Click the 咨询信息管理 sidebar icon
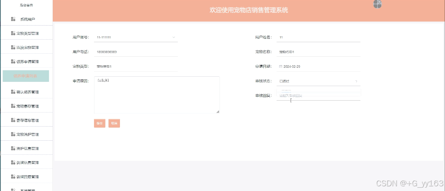 [13, 162]
